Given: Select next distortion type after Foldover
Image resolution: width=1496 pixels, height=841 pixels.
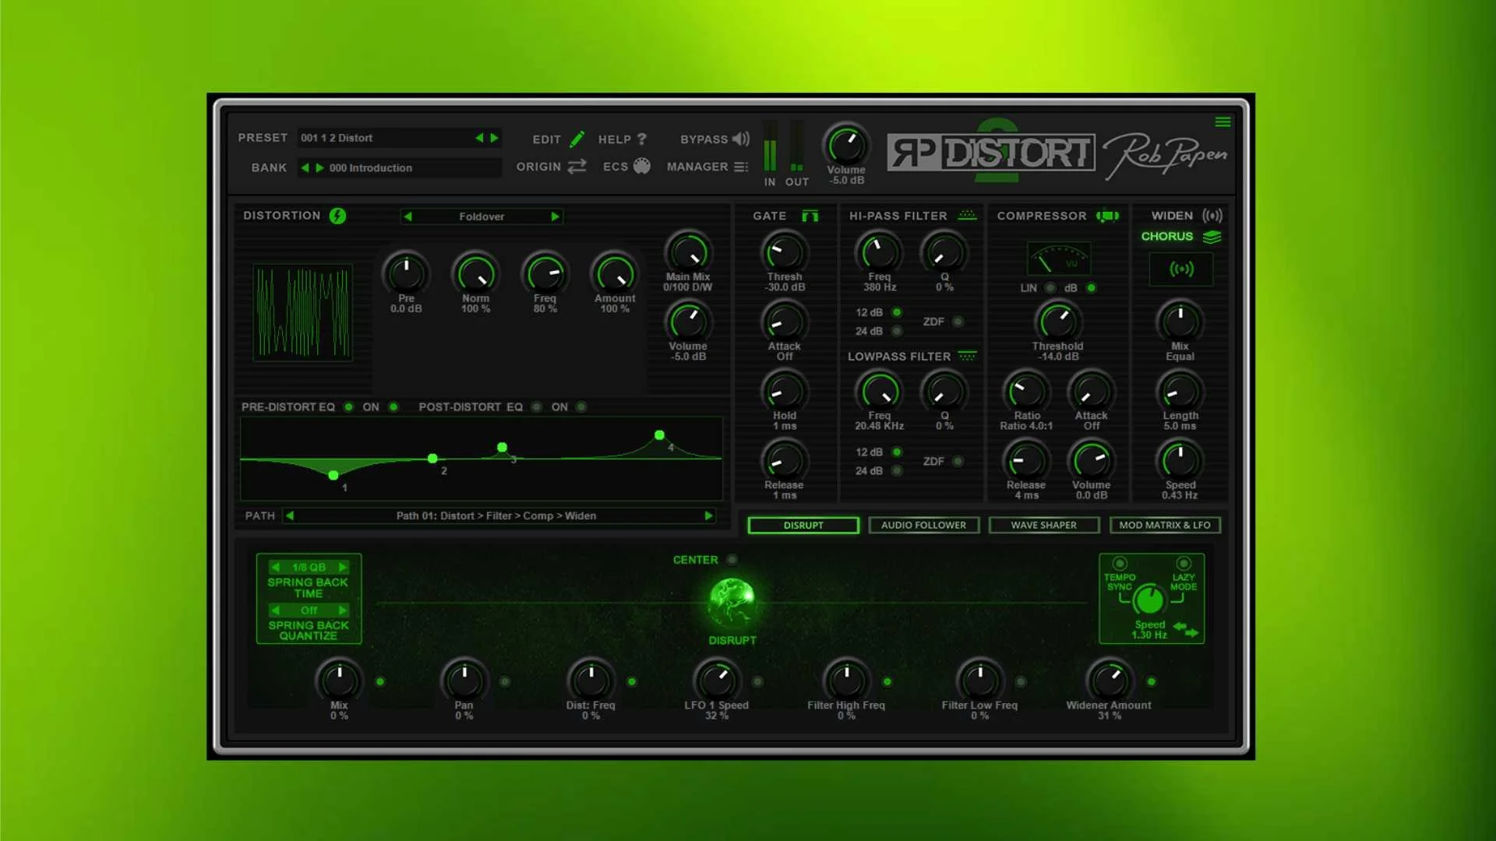Looking at the screenshot, I should pyautogui.click(x=555, y=216).
